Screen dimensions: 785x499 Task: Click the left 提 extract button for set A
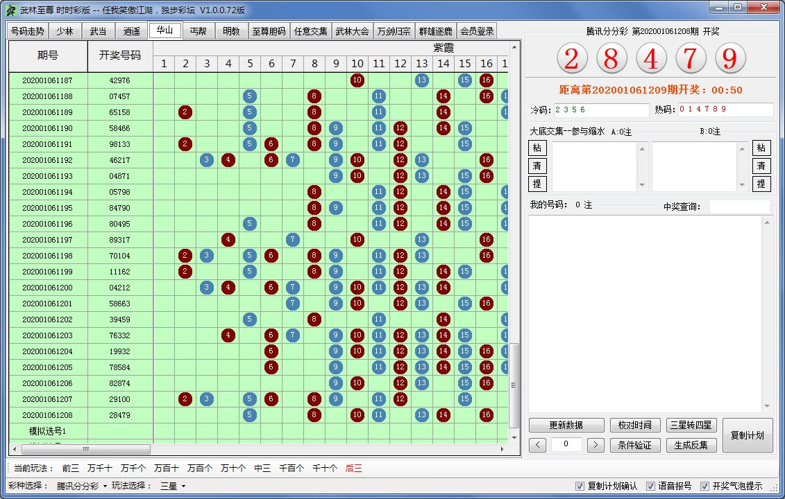(x=537, y=184)
